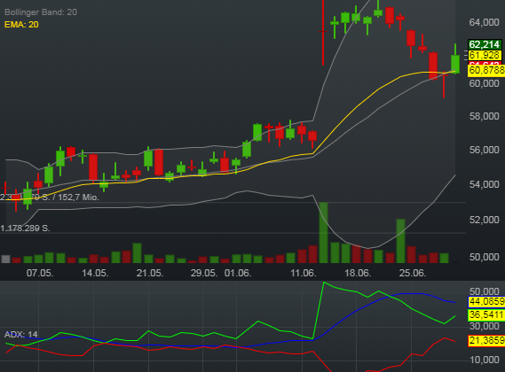The width and height of the screenshot is (505, 372).
Task: Click the Bollinger Band: 20 indicator label
Action: (x=41, y=12)
